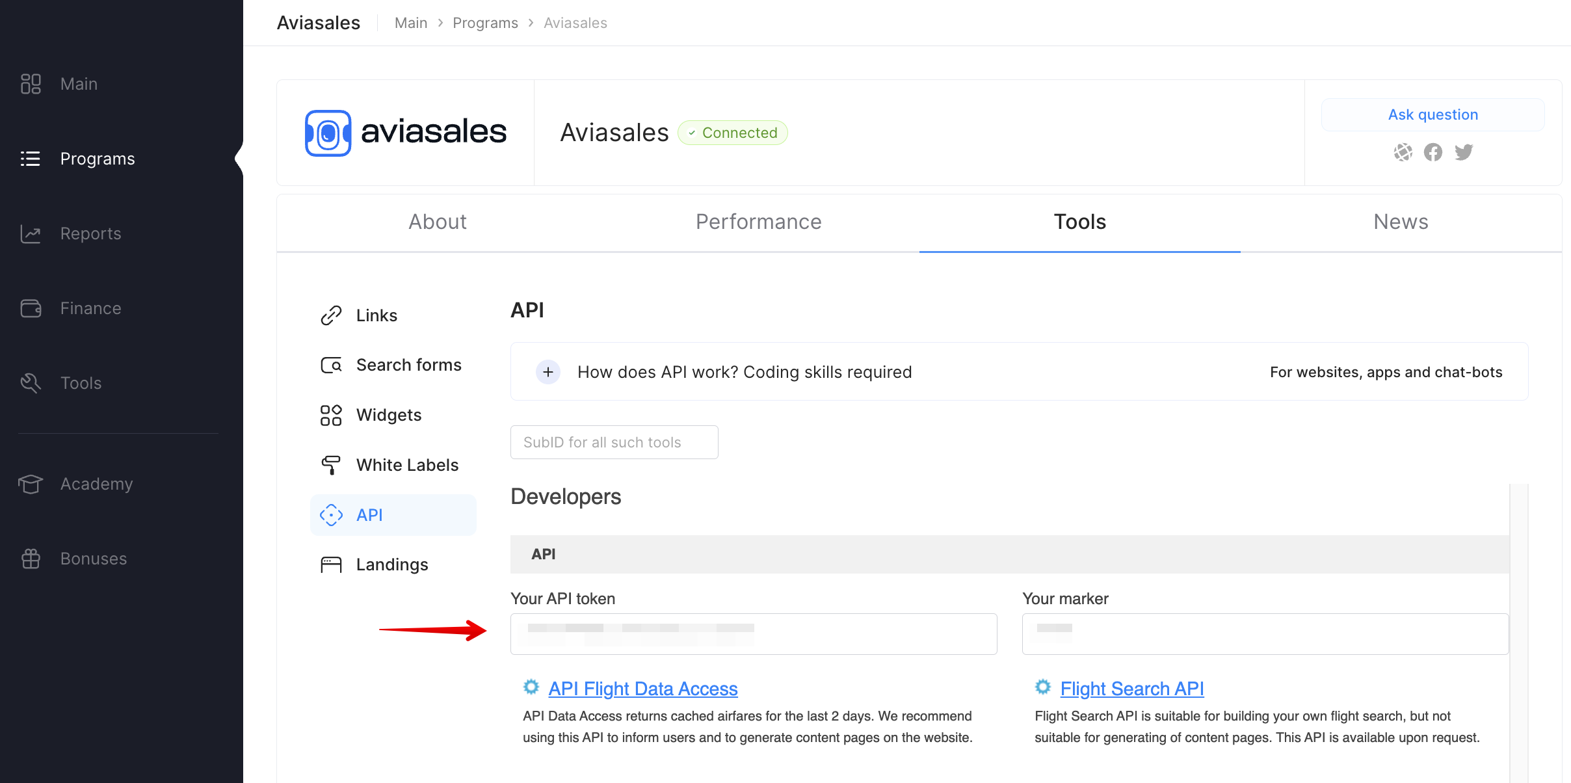The height and width of the screenshot is (783, 1571).
Task: Go to Main in the breadcrumb
Action: [x=411, y=23]
